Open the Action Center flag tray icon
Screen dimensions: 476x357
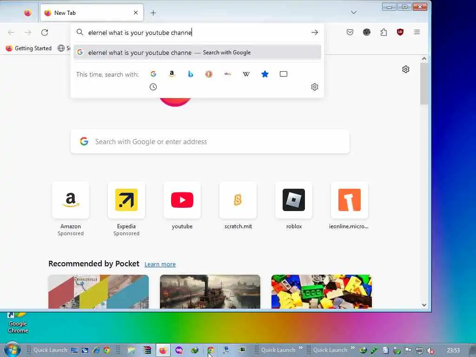point(408,350)
